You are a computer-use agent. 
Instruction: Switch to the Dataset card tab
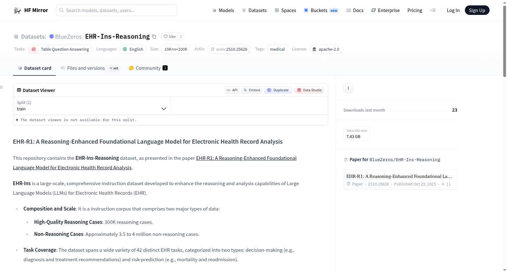tap(34, 68)
